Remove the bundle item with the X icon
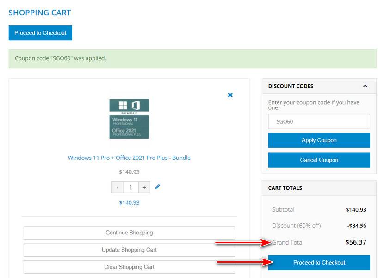The height and width of the screenshot is (278, 384). tap(230, 95)
